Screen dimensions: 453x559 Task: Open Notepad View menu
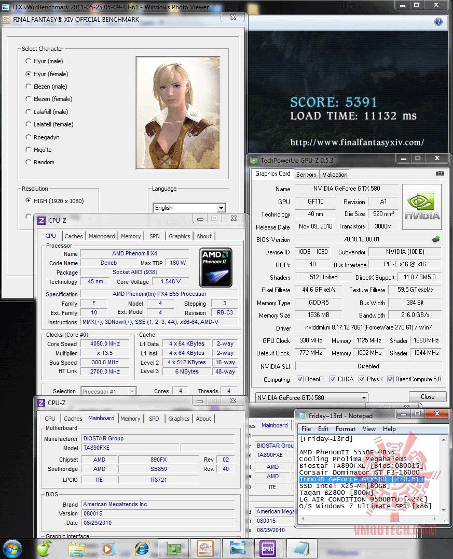tap(369, 429)
